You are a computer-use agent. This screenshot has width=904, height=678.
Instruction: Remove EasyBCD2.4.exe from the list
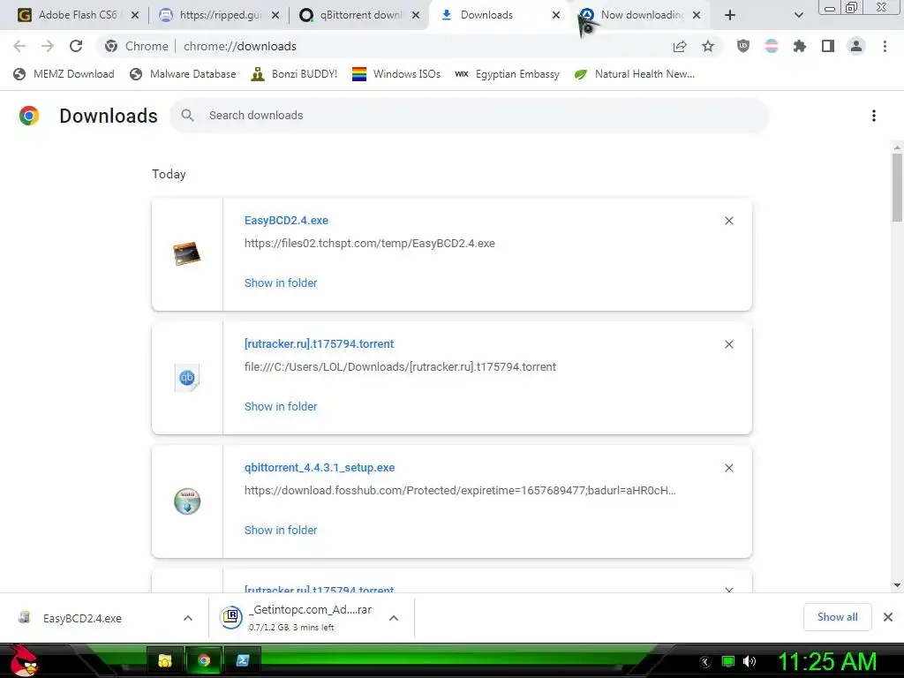tap(729, 221)
